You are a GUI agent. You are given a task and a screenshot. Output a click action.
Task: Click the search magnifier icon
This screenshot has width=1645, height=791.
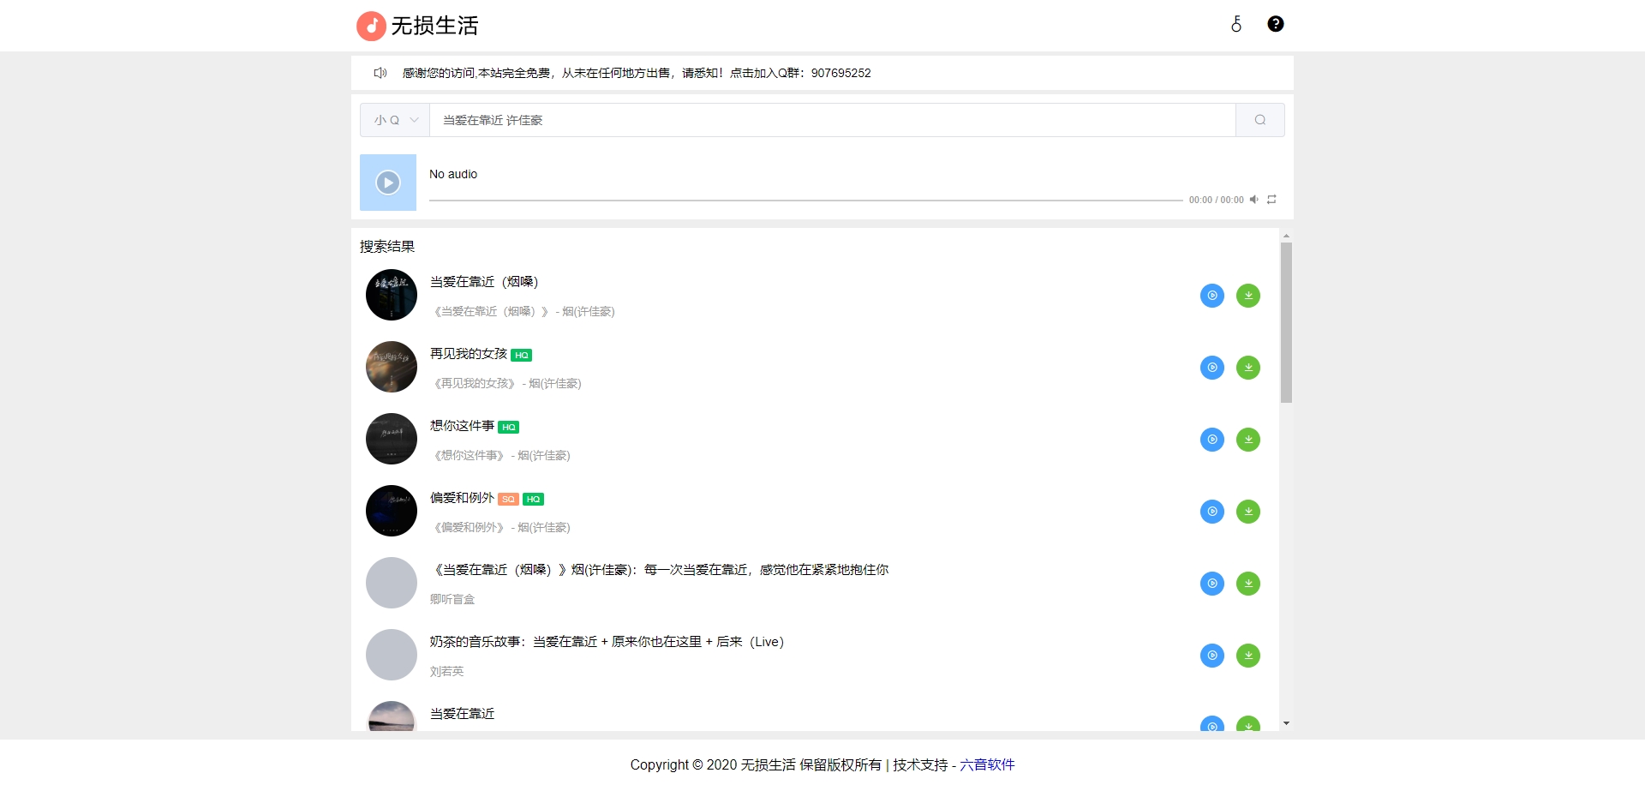(1259, 120)
